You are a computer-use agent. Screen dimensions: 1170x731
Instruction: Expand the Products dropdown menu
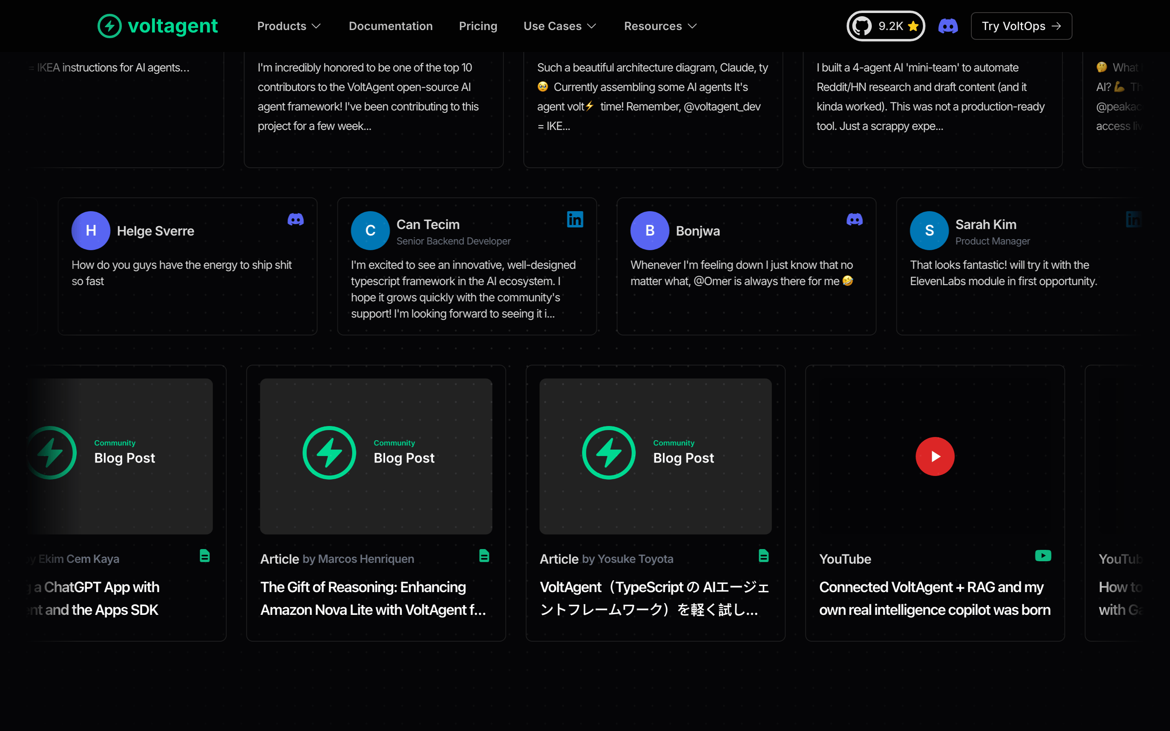click(288, 26)
